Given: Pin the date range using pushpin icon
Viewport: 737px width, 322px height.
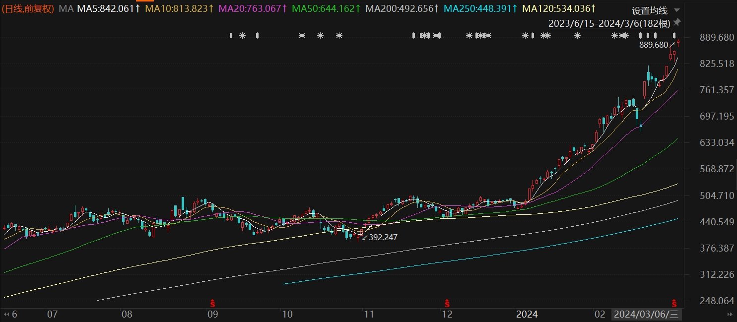Looking at the screenshot, I should click(x=677, y=23).
